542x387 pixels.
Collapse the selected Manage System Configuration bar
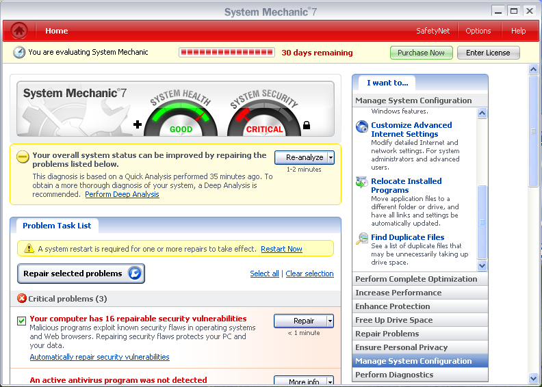pyautogui.click(x=420, y=361)
